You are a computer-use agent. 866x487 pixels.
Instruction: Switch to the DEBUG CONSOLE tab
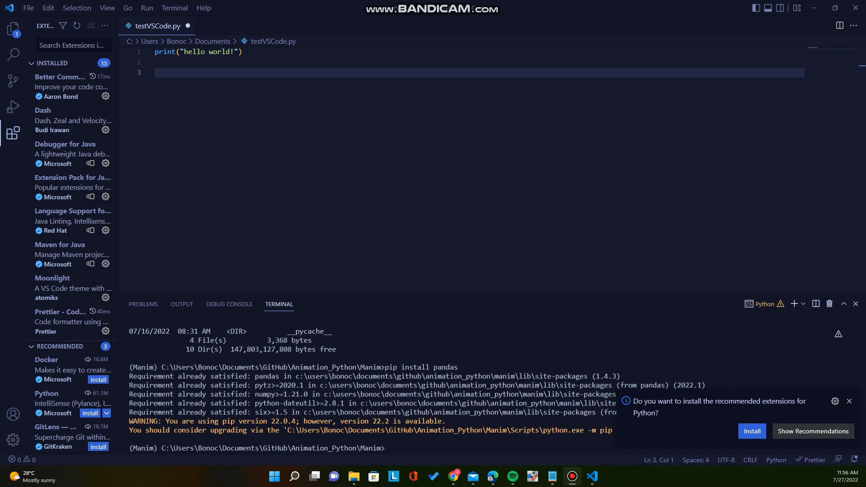point(229,304)
